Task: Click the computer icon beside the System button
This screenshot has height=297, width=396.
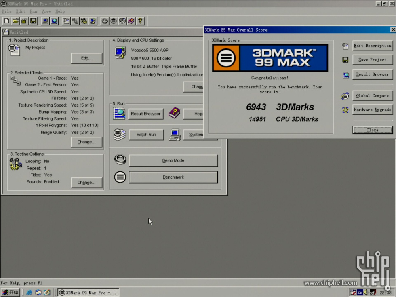Action: tap(175, 135)
